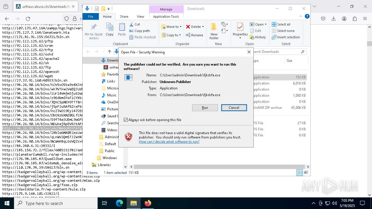Screen dimensions: 372x209
Task: Click Firefox Pocket save icon
Action: (323, 19)
